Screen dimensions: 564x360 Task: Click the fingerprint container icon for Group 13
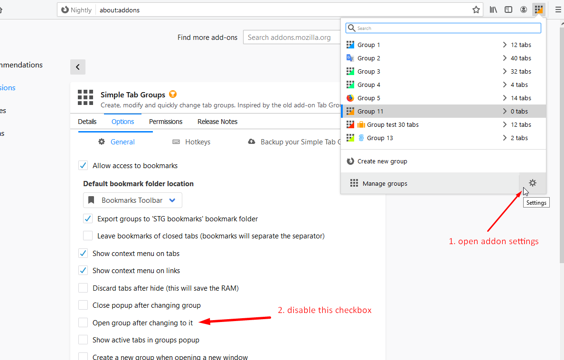click(361, 138)
